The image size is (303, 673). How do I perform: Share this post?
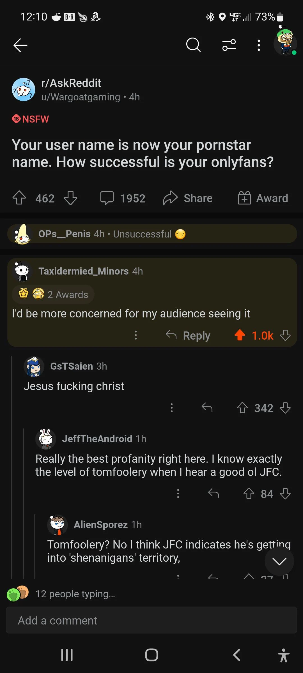click(x=188, y=198)
